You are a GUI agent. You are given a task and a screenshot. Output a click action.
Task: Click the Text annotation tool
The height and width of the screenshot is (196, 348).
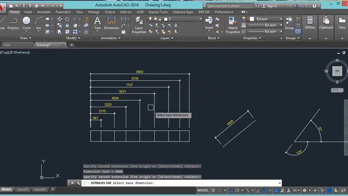(97, 23)
